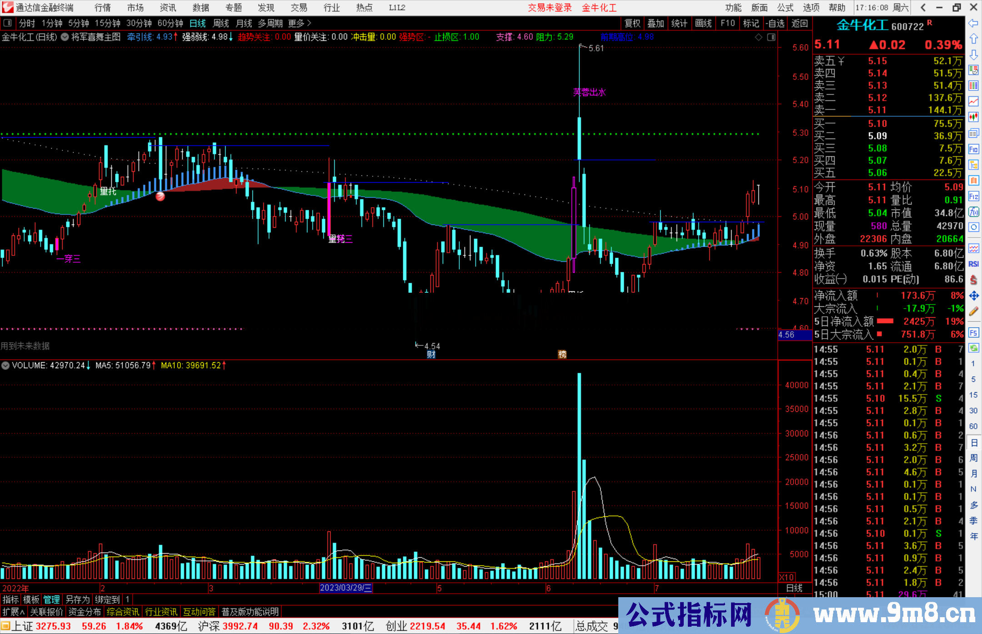Click the red ball signal marker on chart
Image resolution: width=982 pixels, height=634 pixels.
[x=160, y=196]
